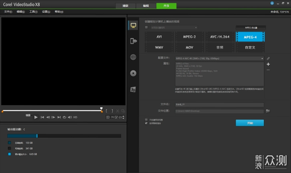Open the 文件 file menu

8,12
